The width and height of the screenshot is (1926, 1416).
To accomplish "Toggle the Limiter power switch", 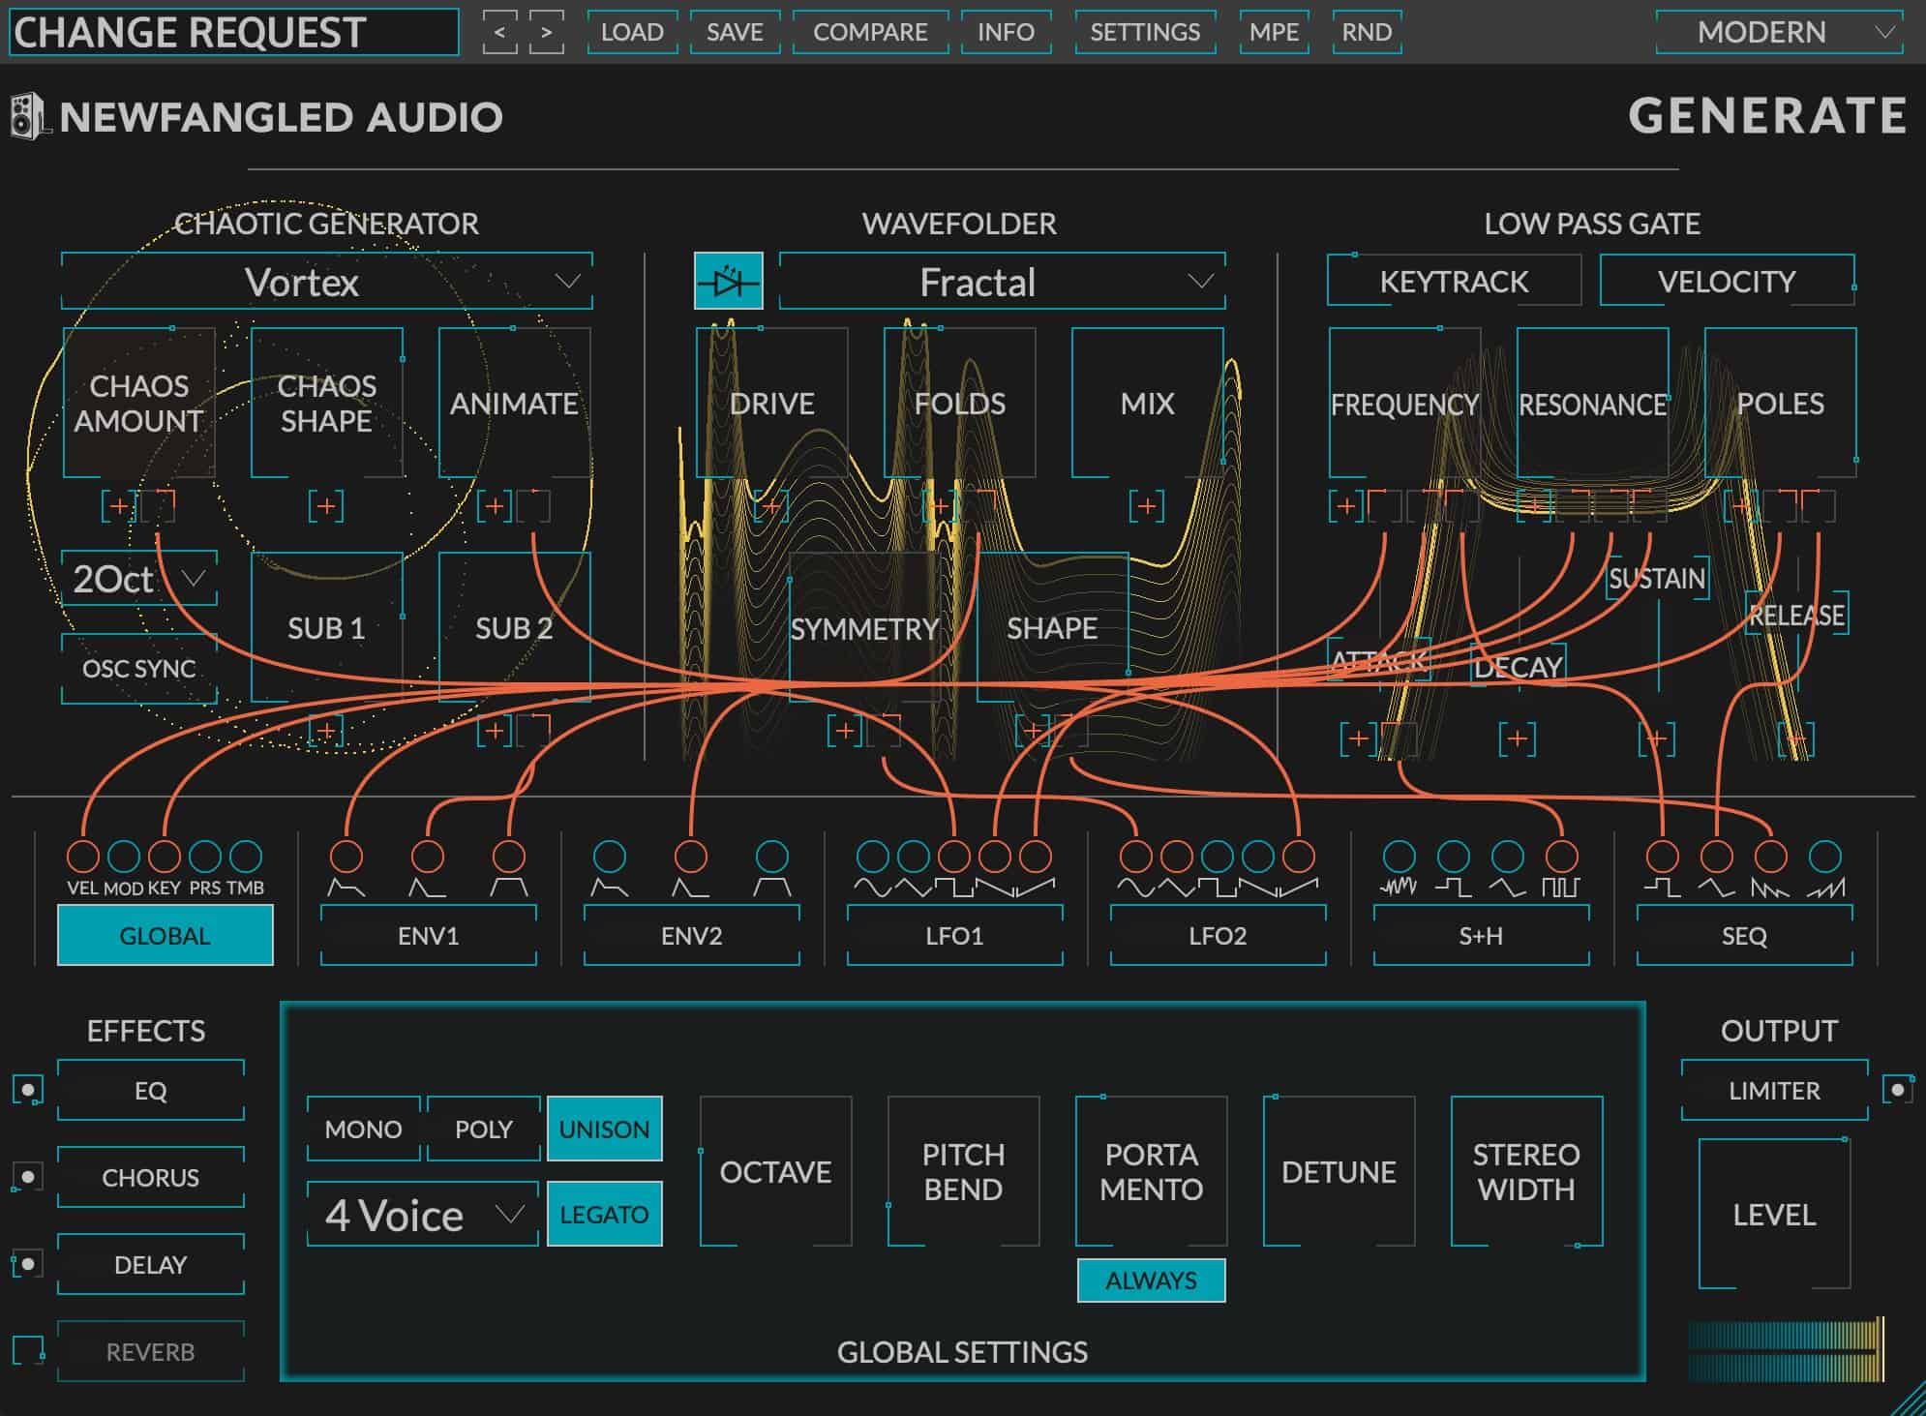I will pyautogui.click(x=1898, y=1091).
